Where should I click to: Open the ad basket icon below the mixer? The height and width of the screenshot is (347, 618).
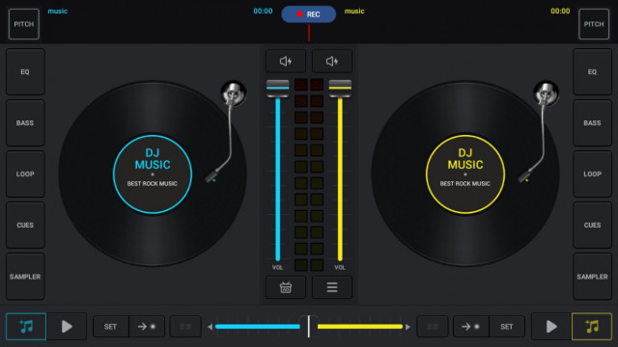pyautogui.click(x=286, y=287)
